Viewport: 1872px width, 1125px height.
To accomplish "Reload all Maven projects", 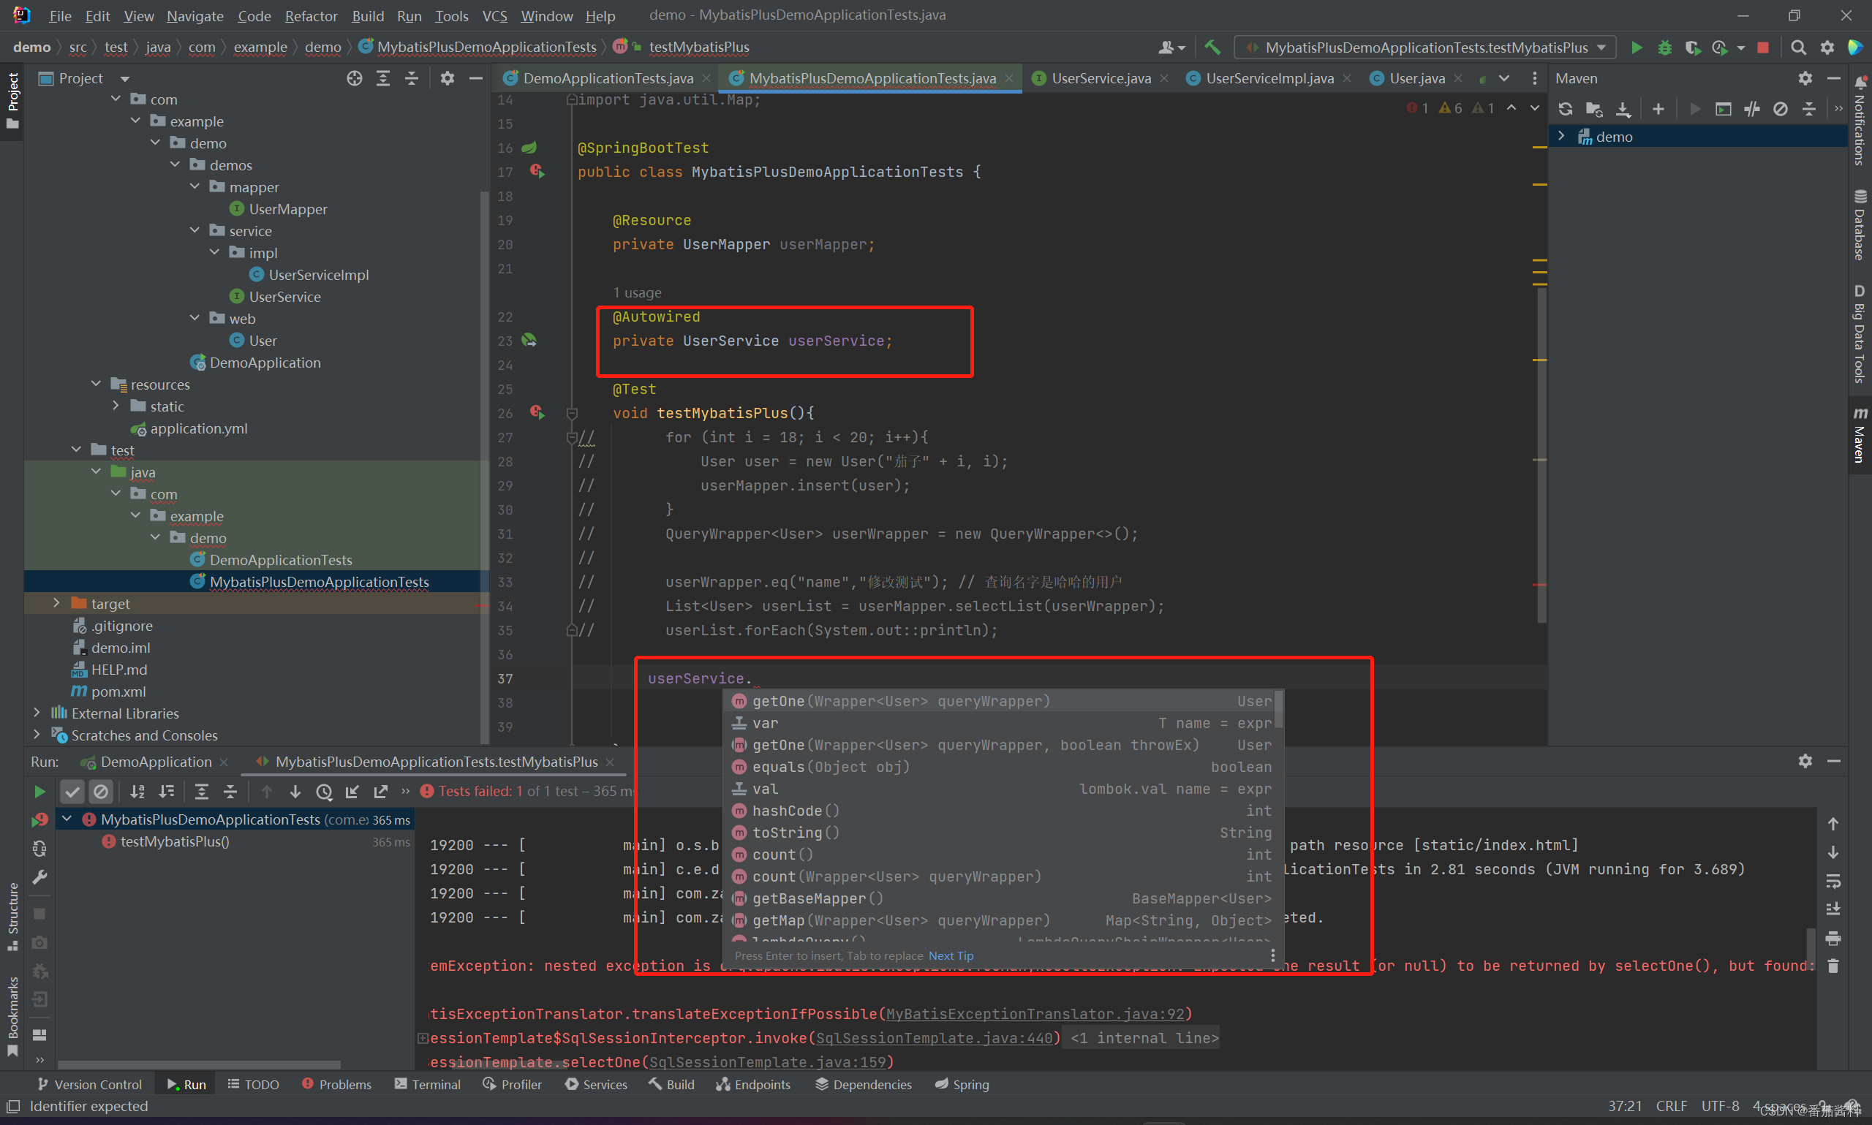I will pyautogui.click(x=1565, y=109).
